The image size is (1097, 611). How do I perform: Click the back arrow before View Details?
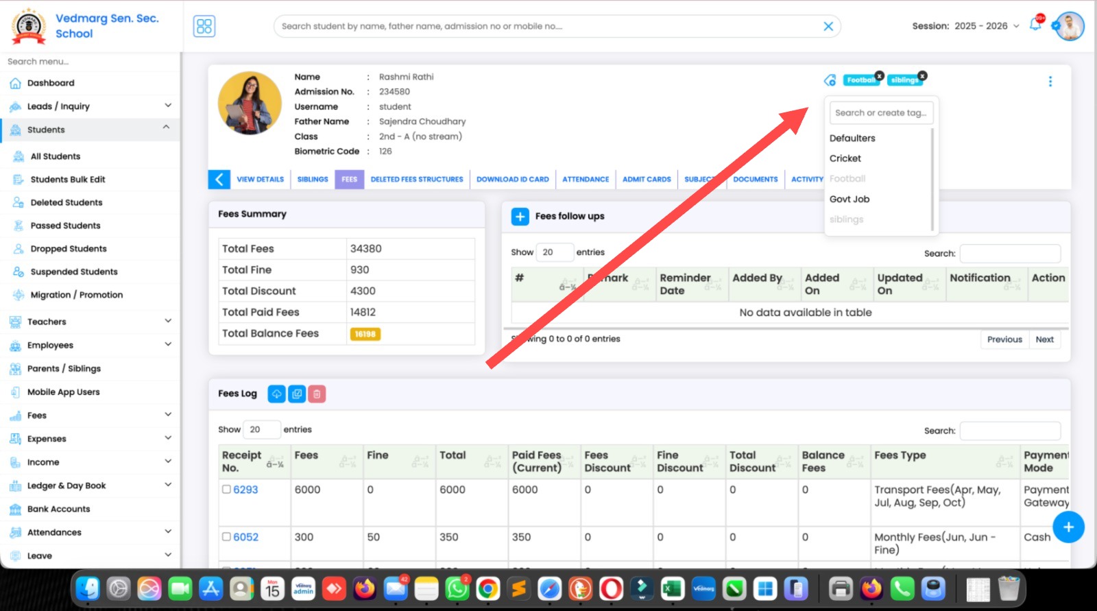219,180
